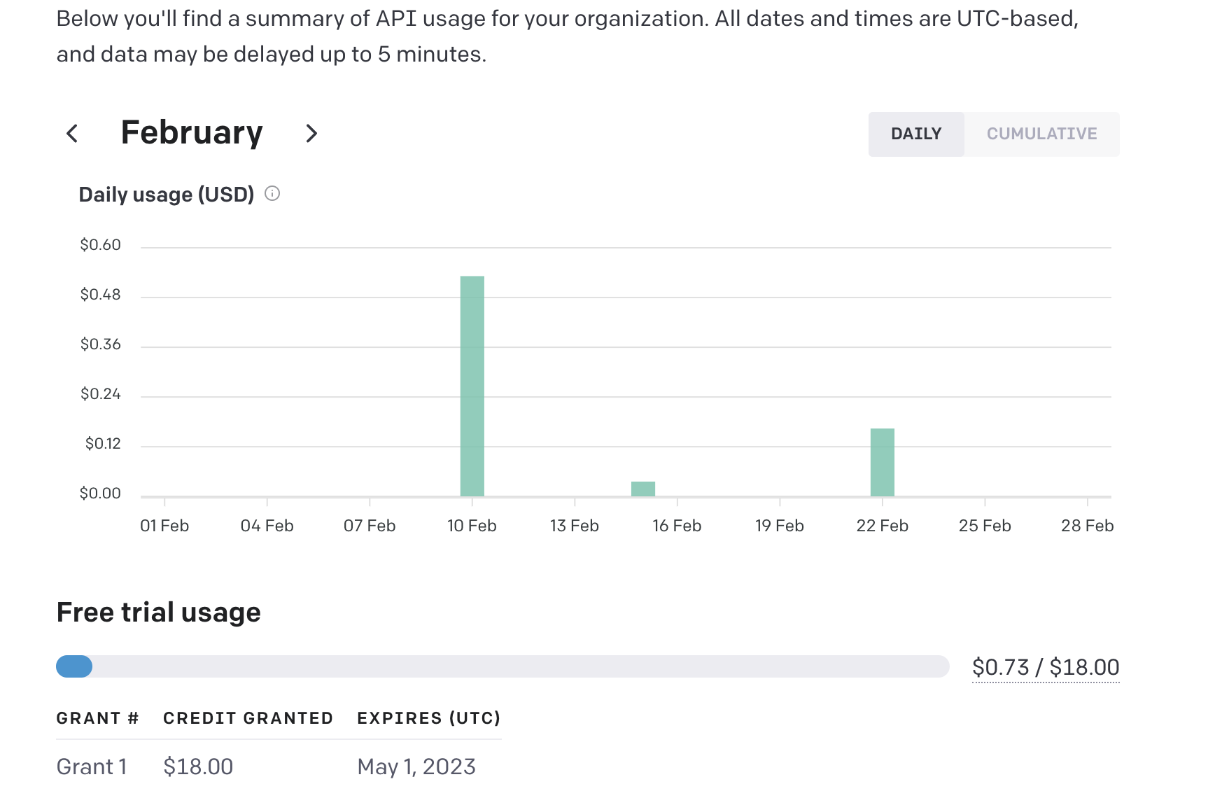Click the February month heading
1208x798 pixels.
[192, 133]
